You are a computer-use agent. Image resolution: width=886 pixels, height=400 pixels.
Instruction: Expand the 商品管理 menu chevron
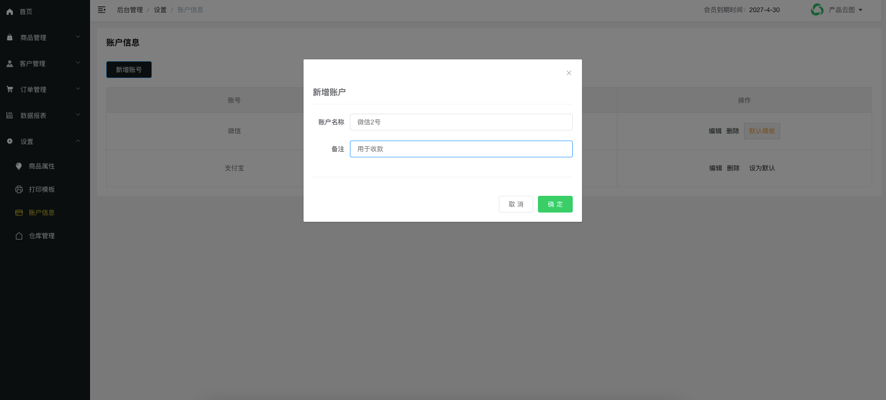(x=78, y=37)
